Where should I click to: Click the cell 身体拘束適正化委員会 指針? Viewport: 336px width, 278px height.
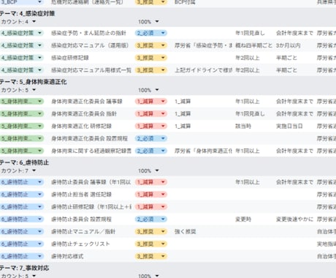tap(84, 113)
